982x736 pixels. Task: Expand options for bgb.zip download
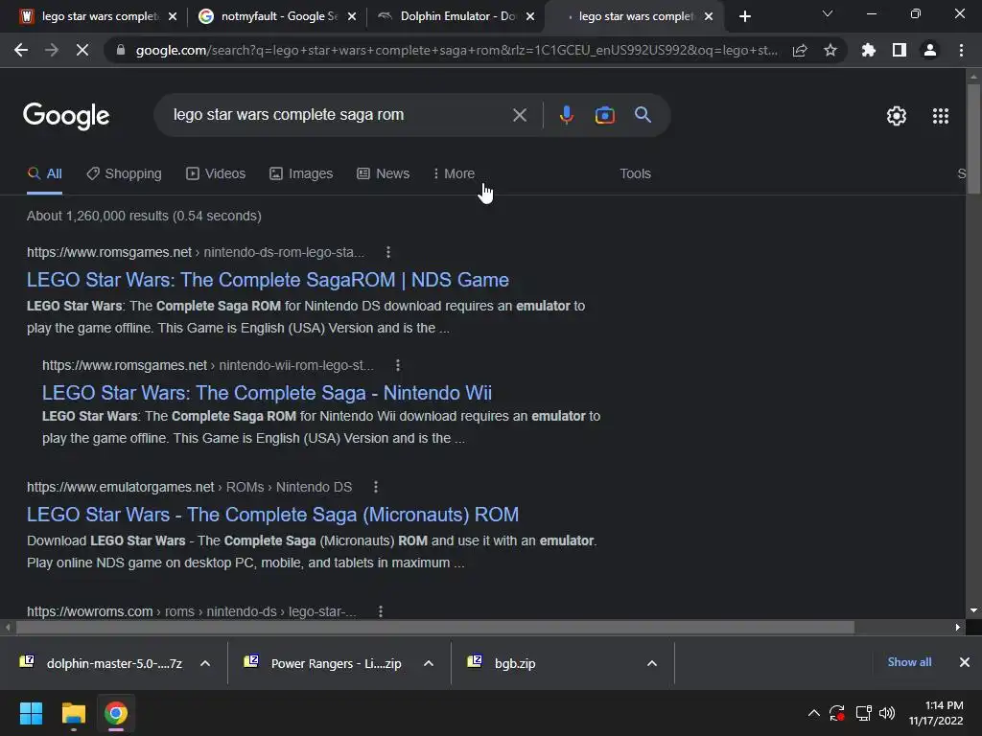652,663
